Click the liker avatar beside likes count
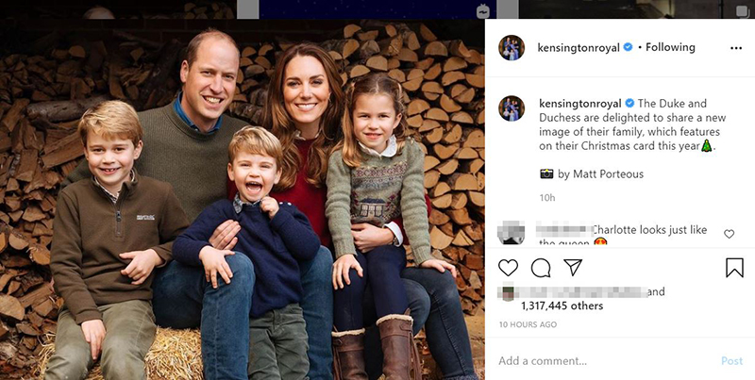The image size is (755, 380). pos(507,291)
